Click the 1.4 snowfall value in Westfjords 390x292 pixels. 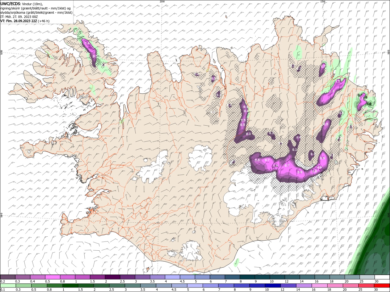pos(87,43)
